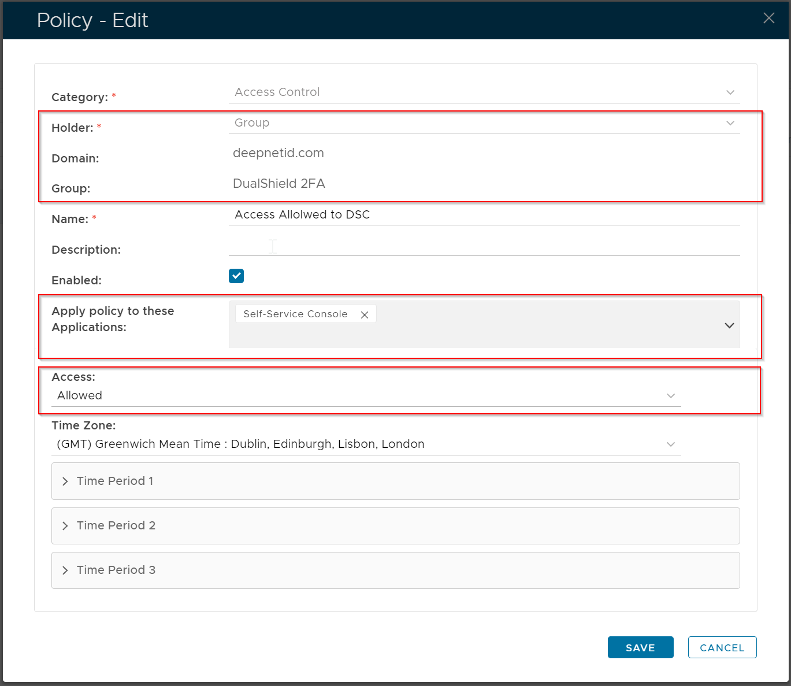
Task: Click the CANCEL button
Action: pyautogui.click(x=722, y=647)
